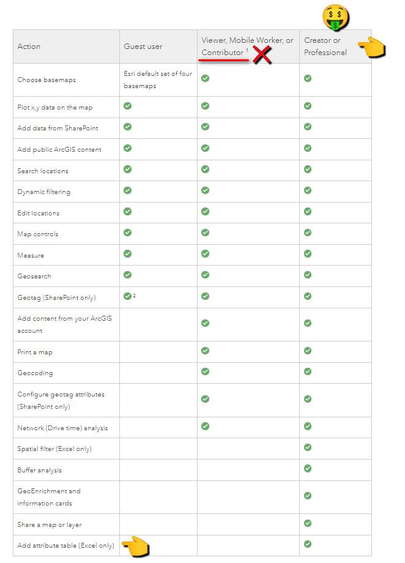Viewport: 405px width, 563px height.
Task: Click the pointing hand next to Creator or Professional
Action: coord(371,47)
